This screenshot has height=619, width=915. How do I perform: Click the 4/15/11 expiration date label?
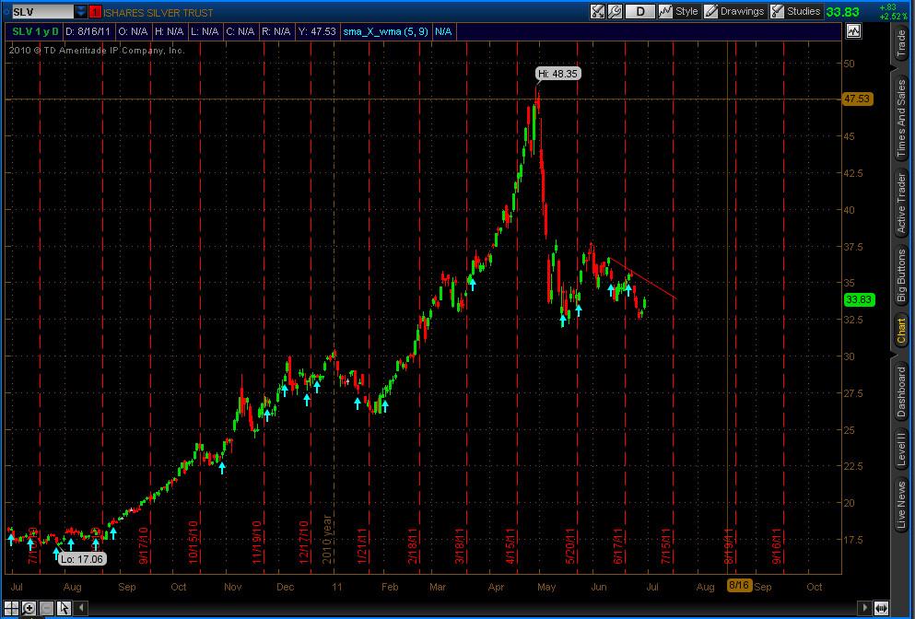pos(511,545)
